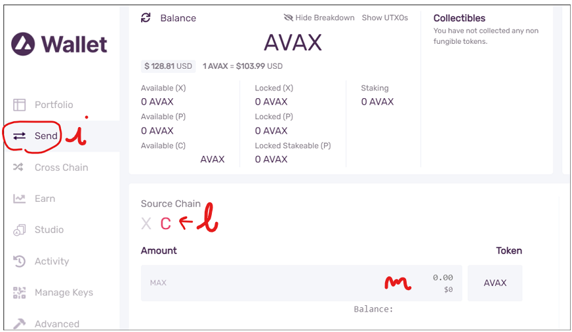
Task: Set amount using MAX button
Action: coord(158,282)
